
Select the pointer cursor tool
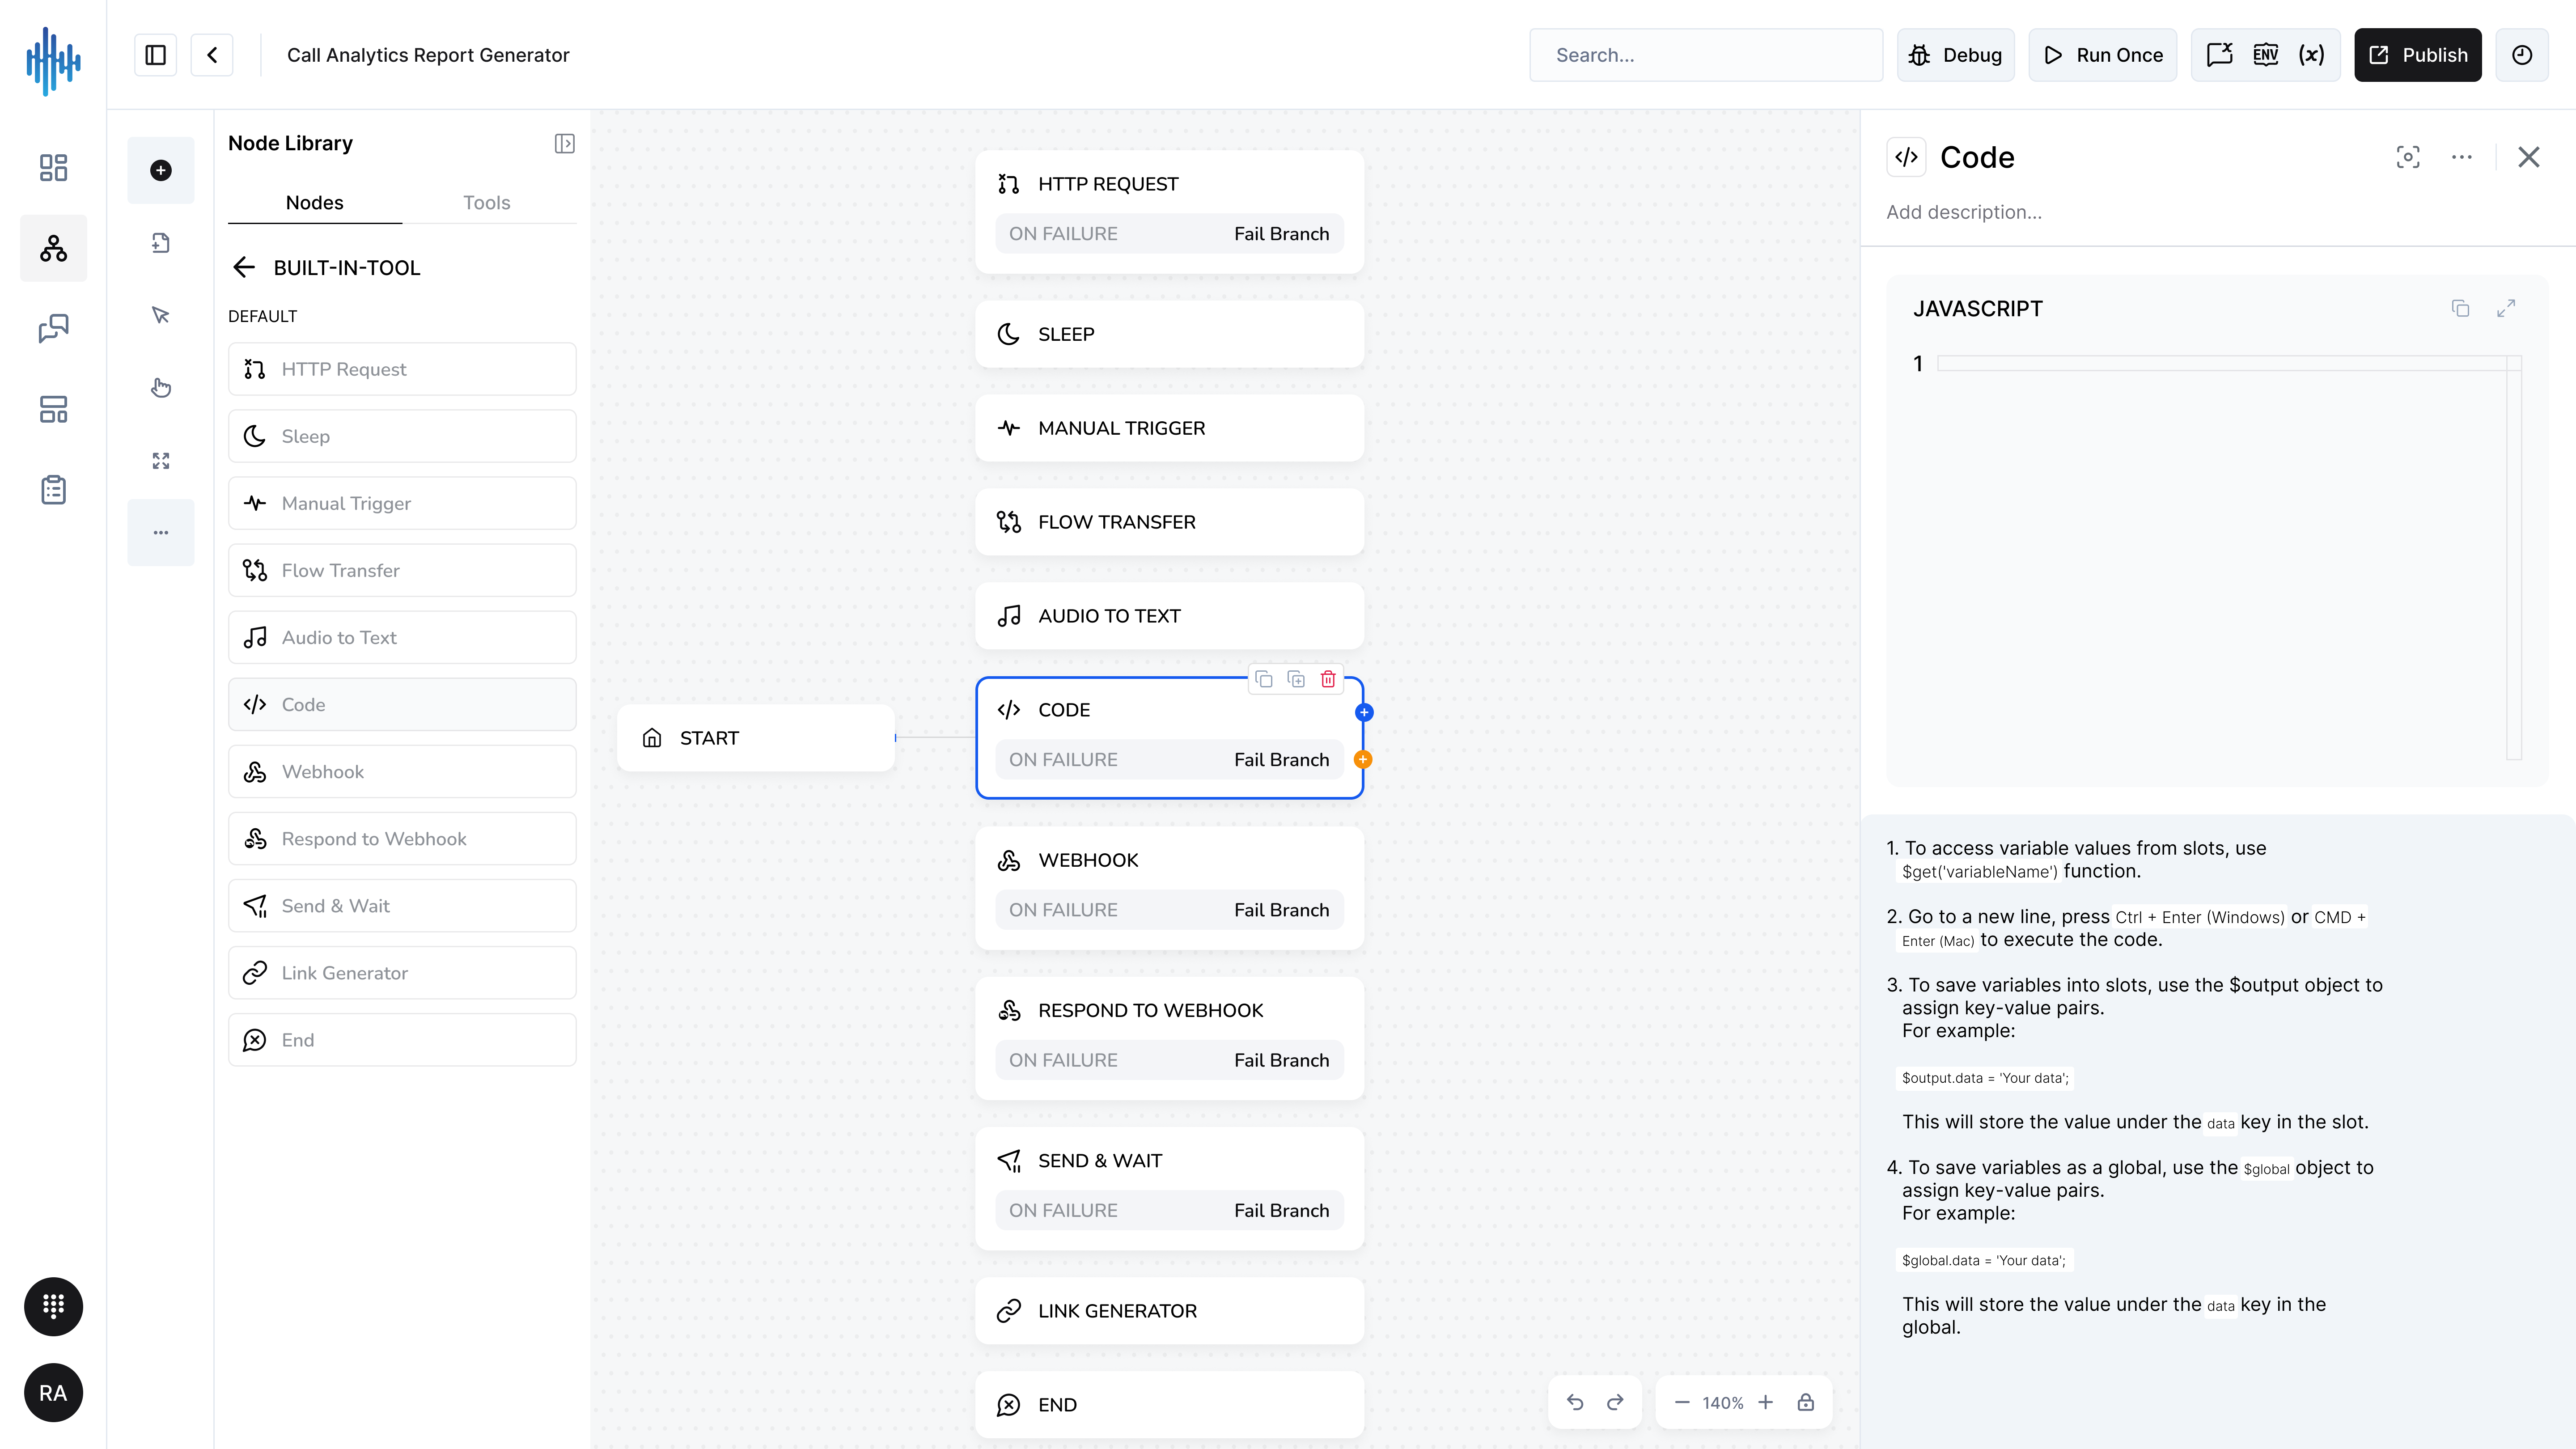coord(160,315)
